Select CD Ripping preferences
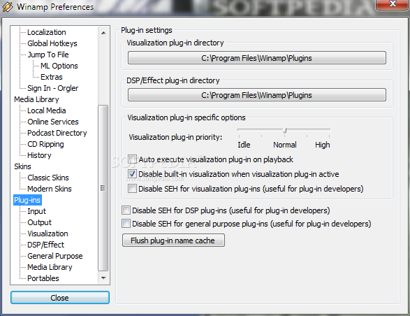 tap(45, 144)
